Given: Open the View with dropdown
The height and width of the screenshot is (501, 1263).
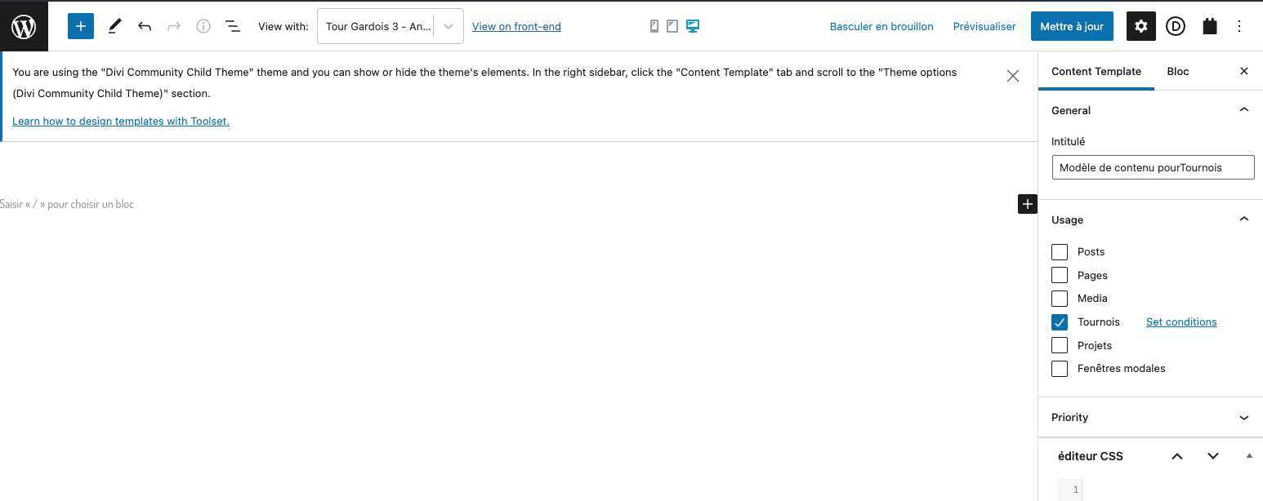Looking at the screenshot, I should [x=390, y=26].
